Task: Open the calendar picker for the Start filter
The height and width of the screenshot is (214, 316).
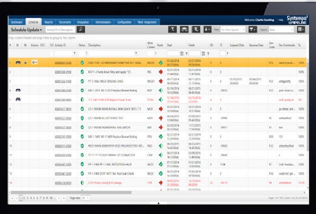Action: [x=182, y=54]
